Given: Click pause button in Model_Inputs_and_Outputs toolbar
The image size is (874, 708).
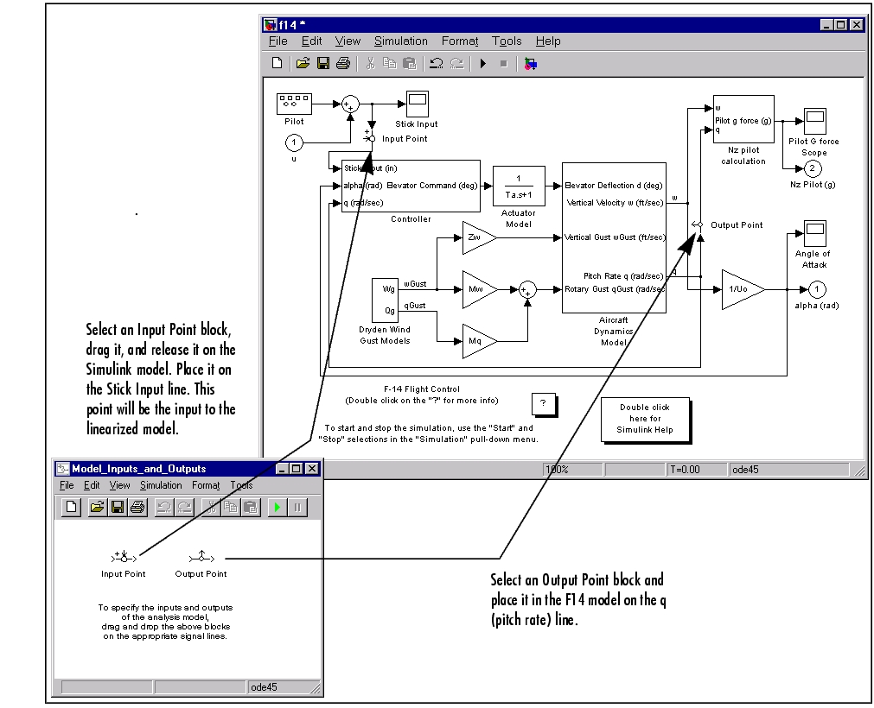Looking at the screenshot, I should coord(297,507).
